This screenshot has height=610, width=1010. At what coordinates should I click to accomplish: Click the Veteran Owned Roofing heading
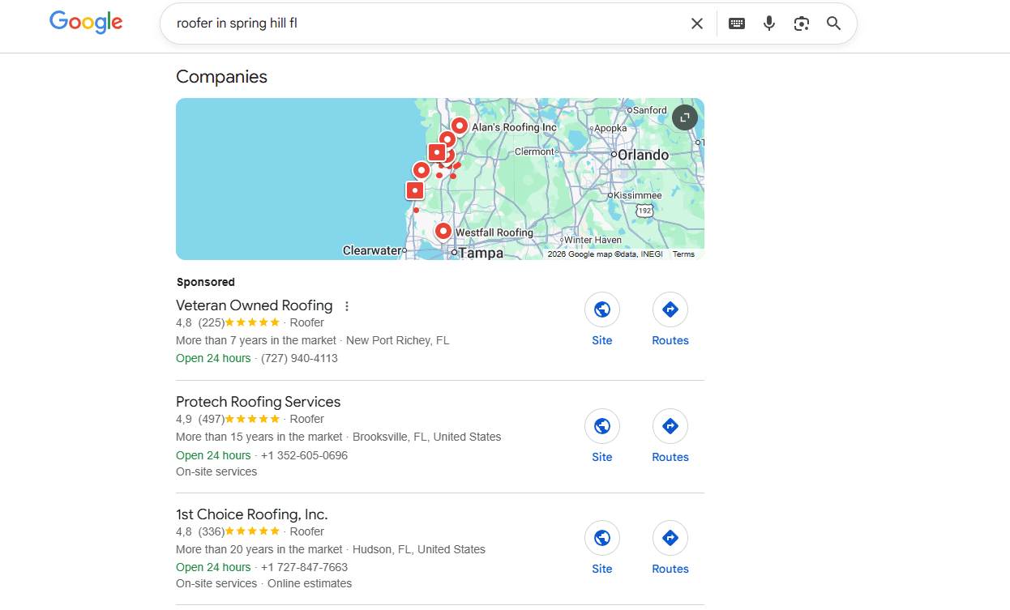tap(254, 305)
